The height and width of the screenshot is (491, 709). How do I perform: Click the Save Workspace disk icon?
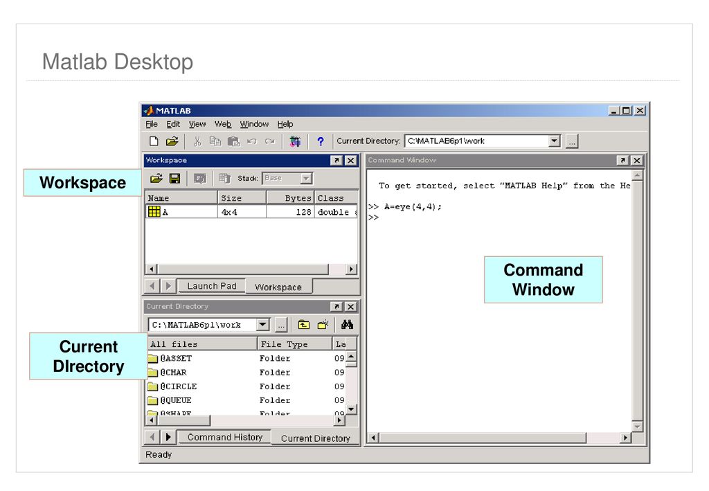point(174,179)
